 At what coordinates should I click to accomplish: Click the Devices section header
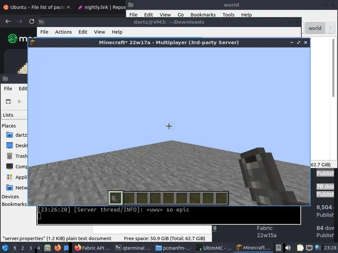point(10,197)
